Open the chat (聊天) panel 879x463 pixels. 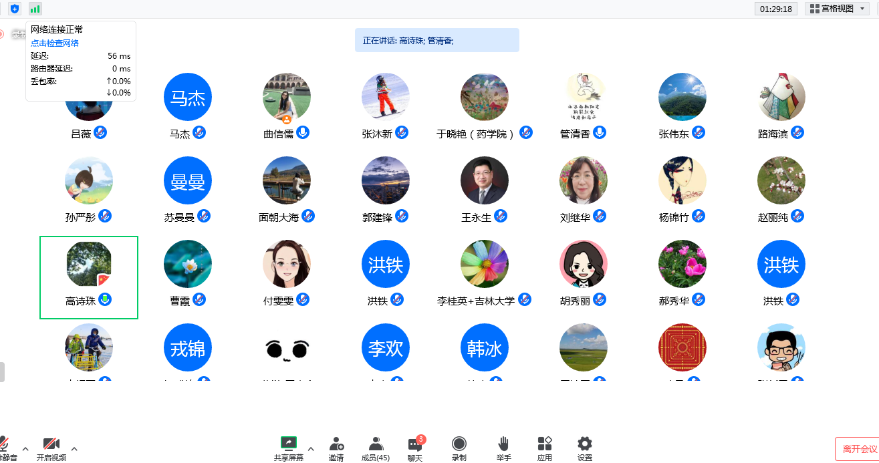click(415, 447)
